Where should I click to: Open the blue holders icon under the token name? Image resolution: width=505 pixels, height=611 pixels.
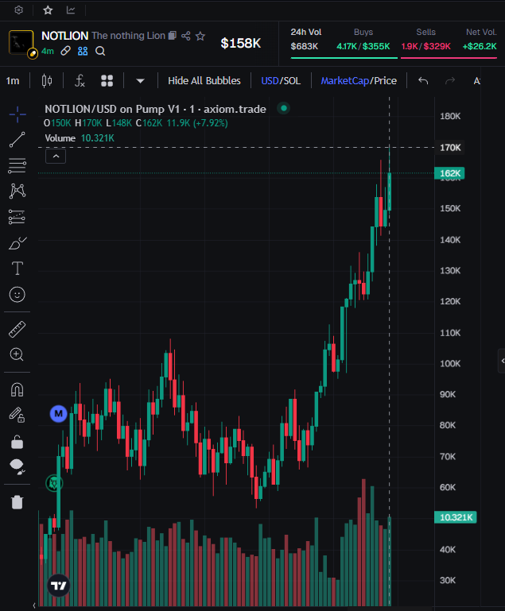(x=83, y=51)
